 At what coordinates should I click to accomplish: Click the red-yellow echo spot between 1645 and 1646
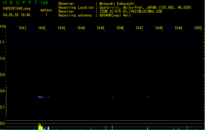coord(112,97)
